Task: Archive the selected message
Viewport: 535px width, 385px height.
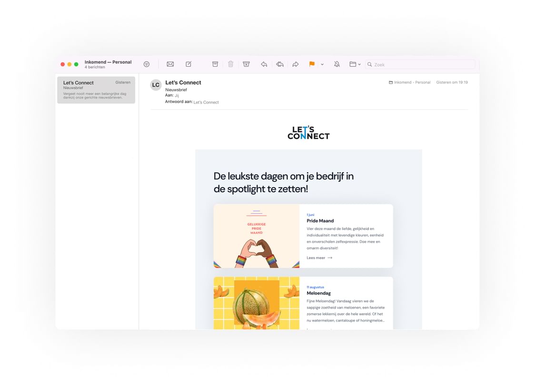Action: (215, 64)
